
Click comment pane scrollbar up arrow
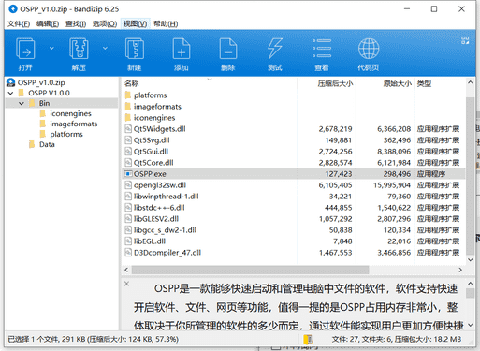(x=470, y=284)
